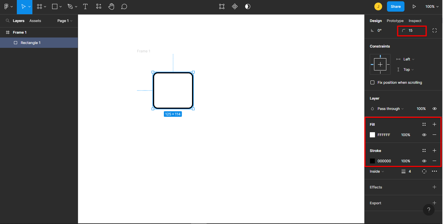Switch to the Layers tab
443x224 pixels.
(x=18, y=21)
